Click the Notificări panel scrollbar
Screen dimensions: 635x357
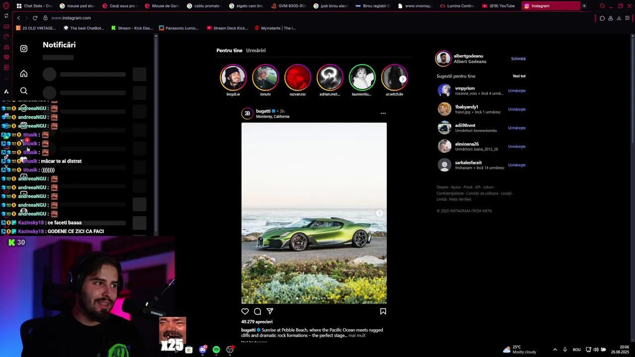[x=156, y=134]
